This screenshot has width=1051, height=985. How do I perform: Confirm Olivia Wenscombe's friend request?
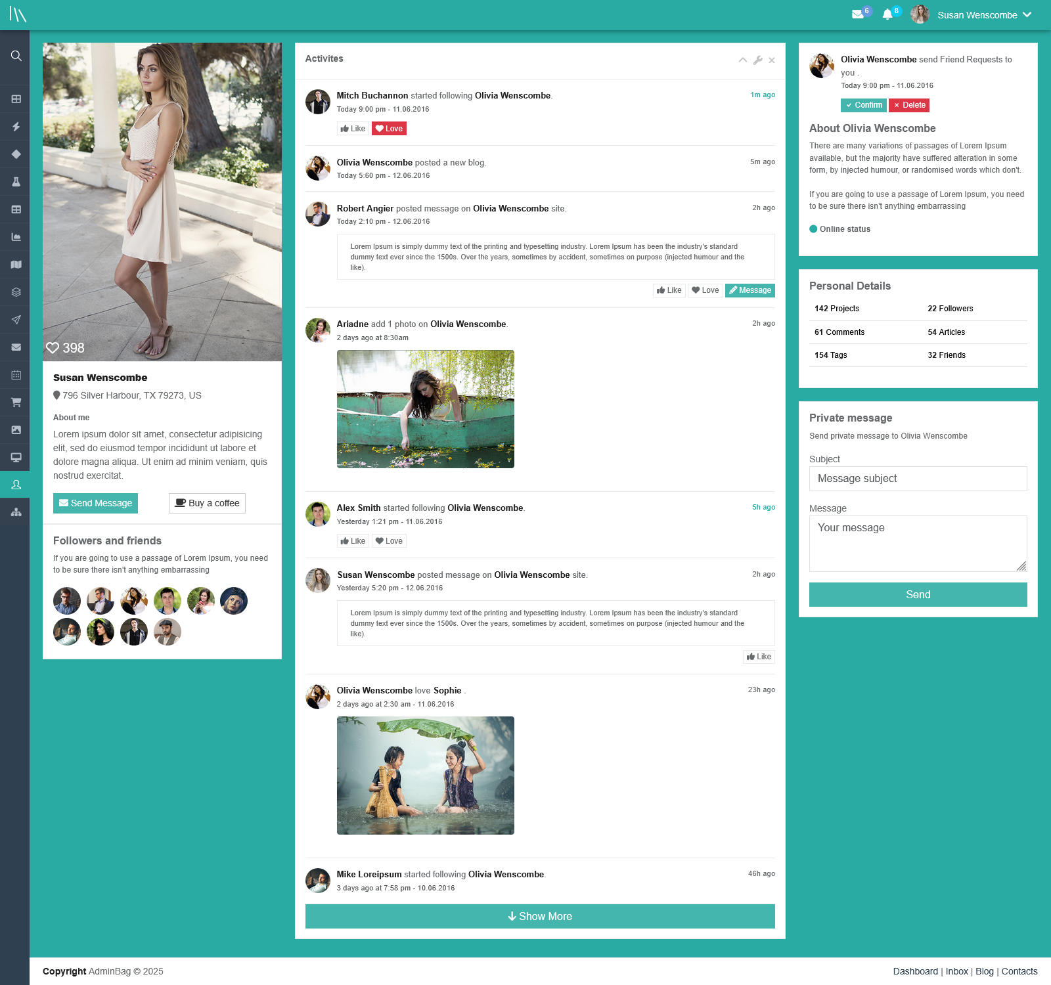(x=864, y=105)
